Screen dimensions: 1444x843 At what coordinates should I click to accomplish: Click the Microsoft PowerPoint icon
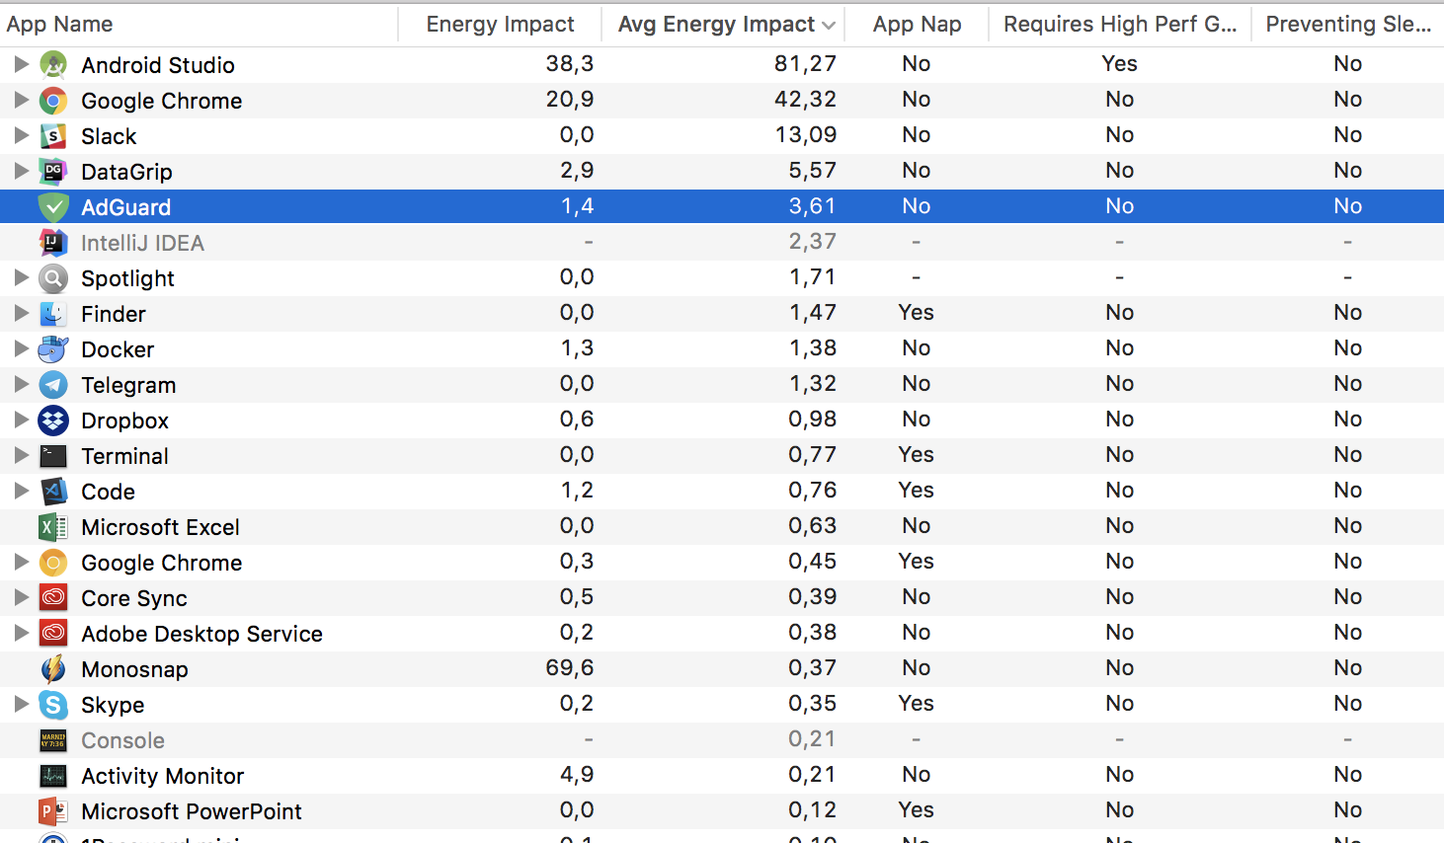(x=53, y=811)
